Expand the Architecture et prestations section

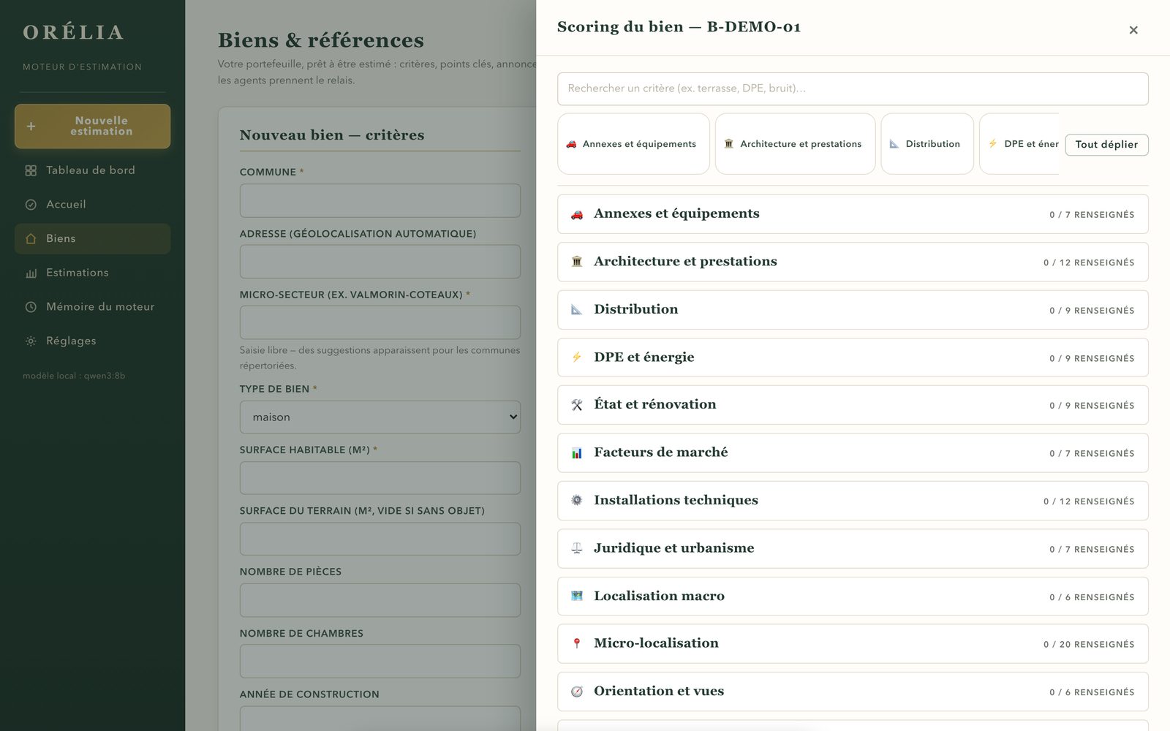point(853,262)
